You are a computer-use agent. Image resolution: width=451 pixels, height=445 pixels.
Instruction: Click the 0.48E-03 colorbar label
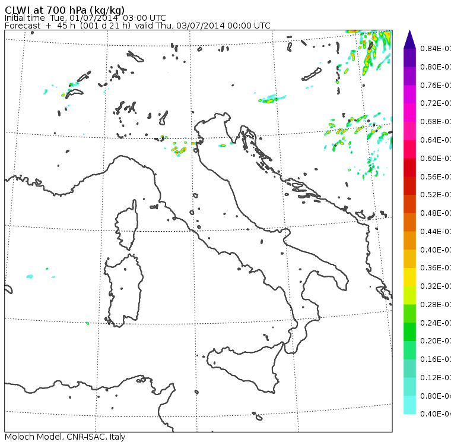coord(436,213)
